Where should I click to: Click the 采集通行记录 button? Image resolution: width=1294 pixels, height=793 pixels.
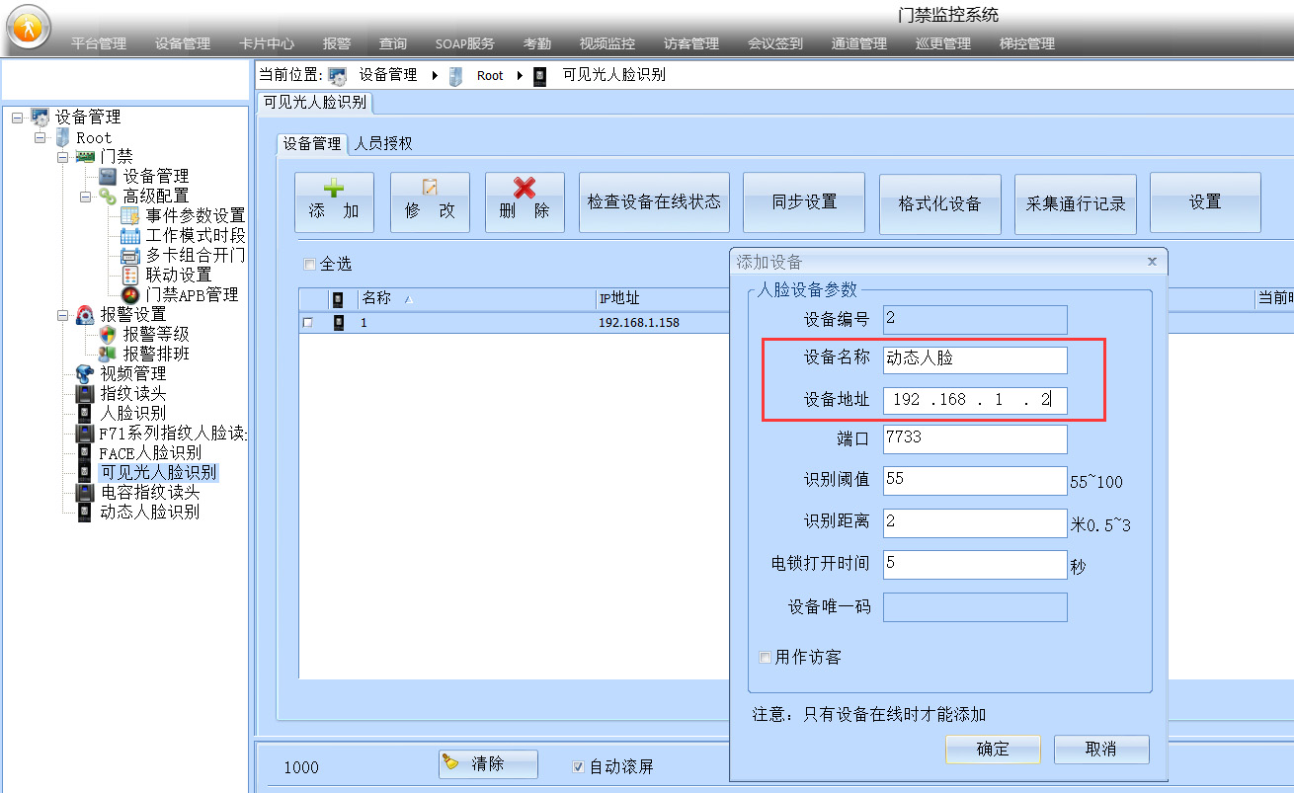(x=1076, y=203)
